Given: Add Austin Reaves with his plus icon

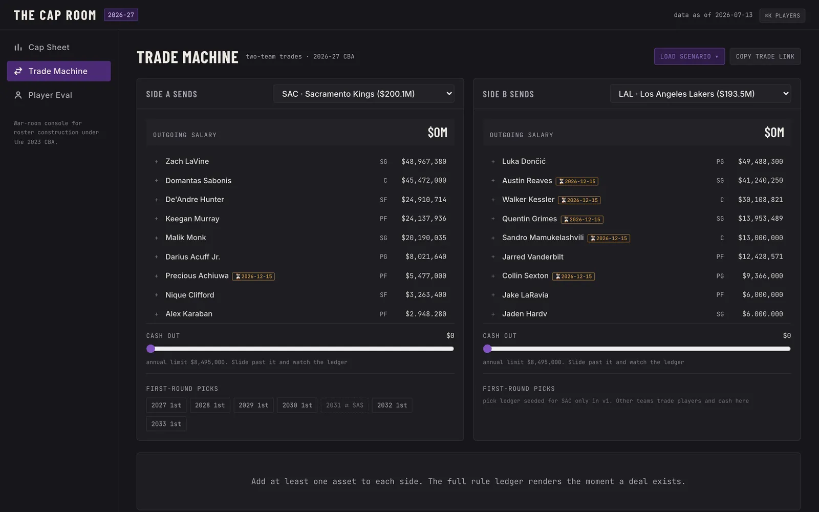Looking at the screenshot, I should (x=493, y=181).
